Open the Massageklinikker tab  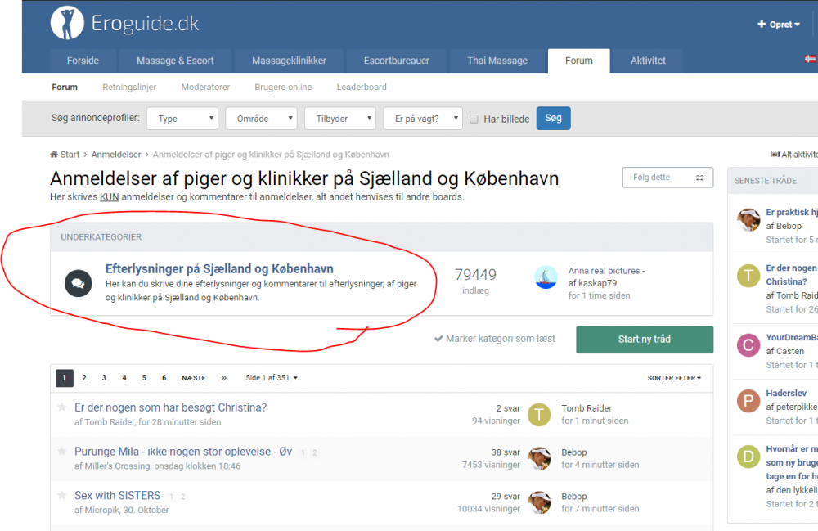[x=289, y=61]
